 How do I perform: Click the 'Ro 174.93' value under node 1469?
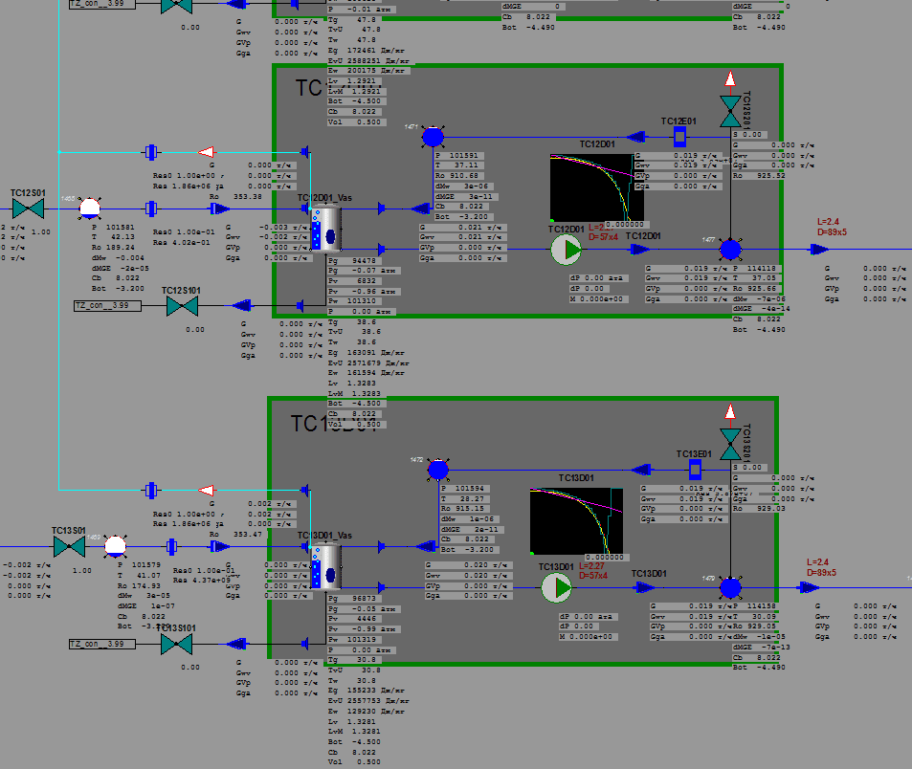tap(139, 586)
